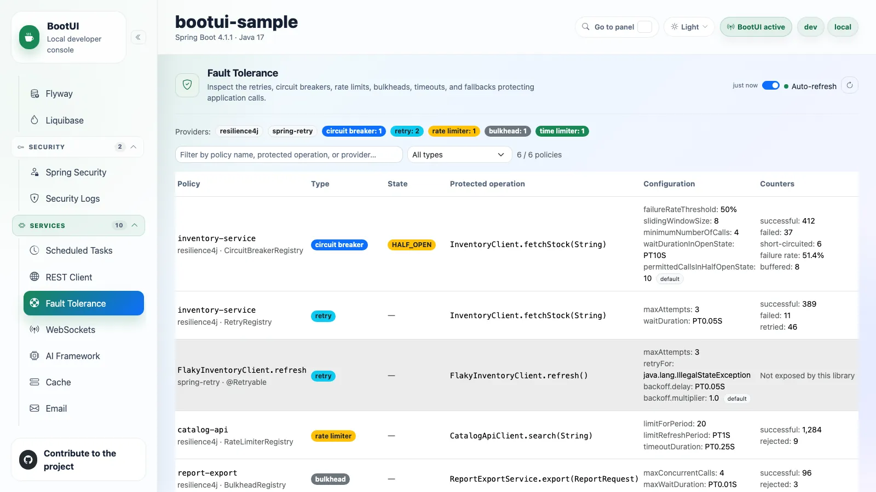Click the AI Framework chip icon
Image resolution: width=876 pixels, height=492 pixels.
coord(34,356)
